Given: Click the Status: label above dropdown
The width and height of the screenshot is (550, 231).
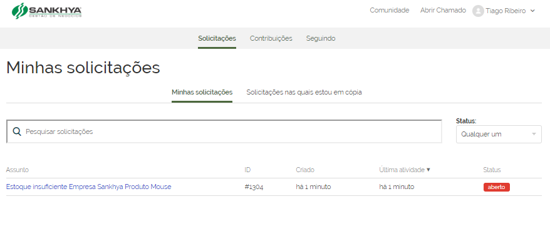Looking at the screenshot, I should click(x=466, y=121).
